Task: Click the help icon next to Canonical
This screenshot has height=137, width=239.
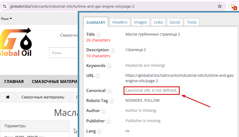Action: (109, 91)
